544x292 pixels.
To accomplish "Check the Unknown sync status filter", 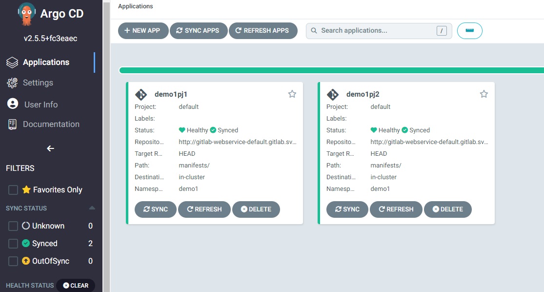I will pyautogui.click(x=13, y=226).
